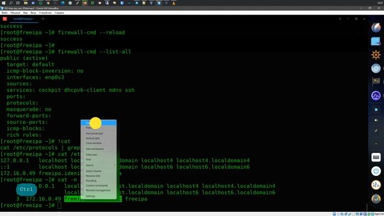Launch the browser globe icon in dock
This screenshot has height=216, width=384.
click(376, 28)
